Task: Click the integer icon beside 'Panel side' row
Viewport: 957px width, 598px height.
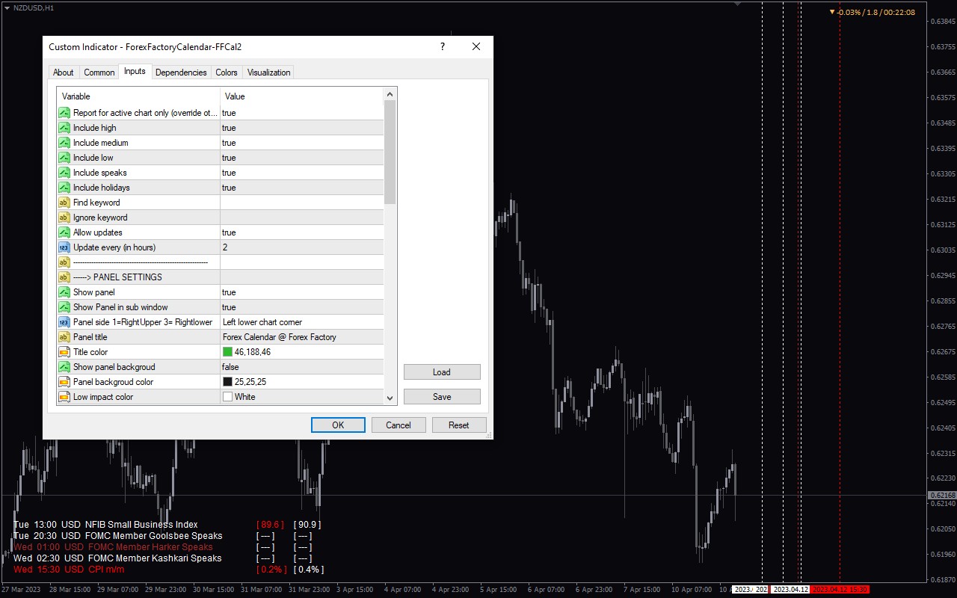Action: click(x=64, y=322)
